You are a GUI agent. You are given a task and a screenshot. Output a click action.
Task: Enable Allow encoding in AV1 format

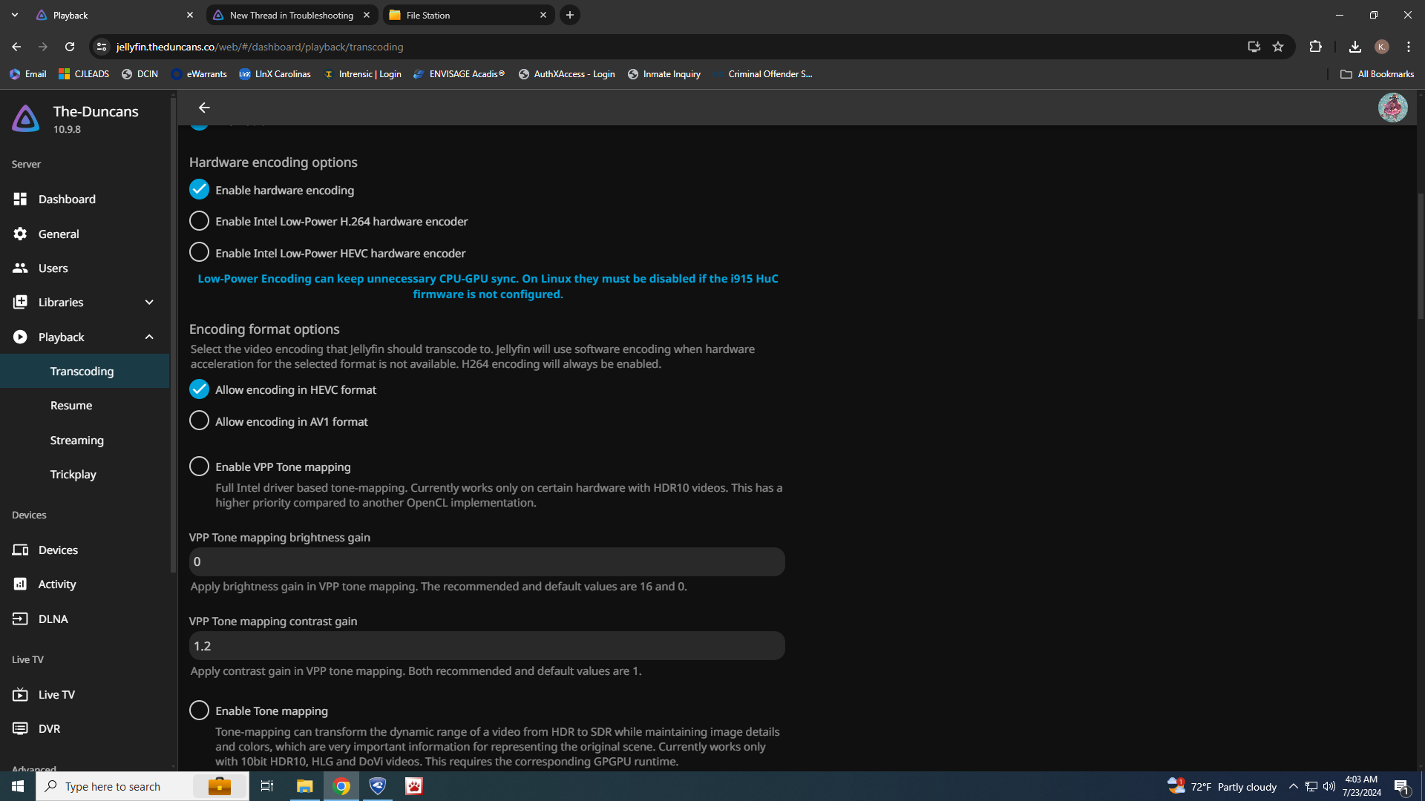pyautogui.click(x=199, y=421)
